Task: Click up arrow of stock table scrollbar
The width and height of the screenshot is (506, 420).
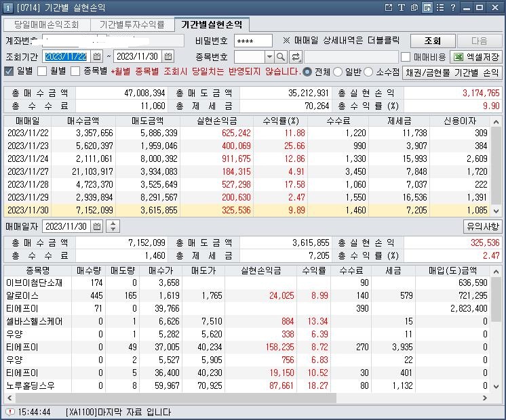Action: 496,272
